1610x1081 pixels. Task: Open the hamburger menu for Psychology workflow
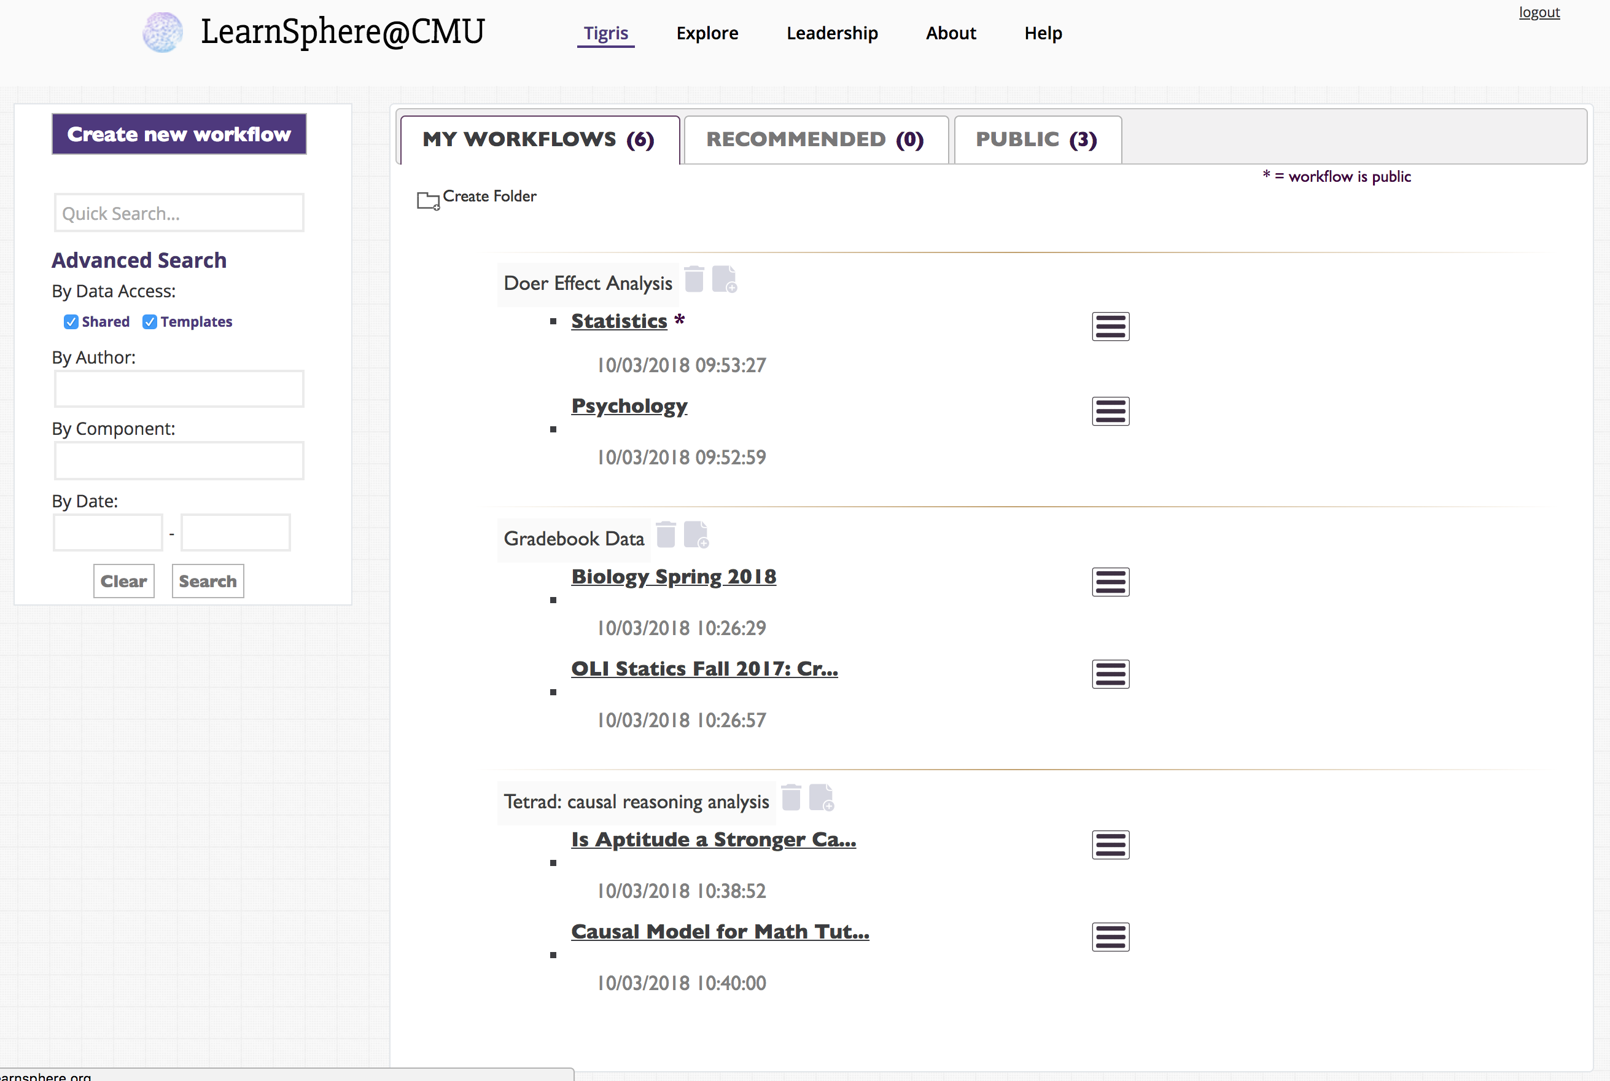1110,412
